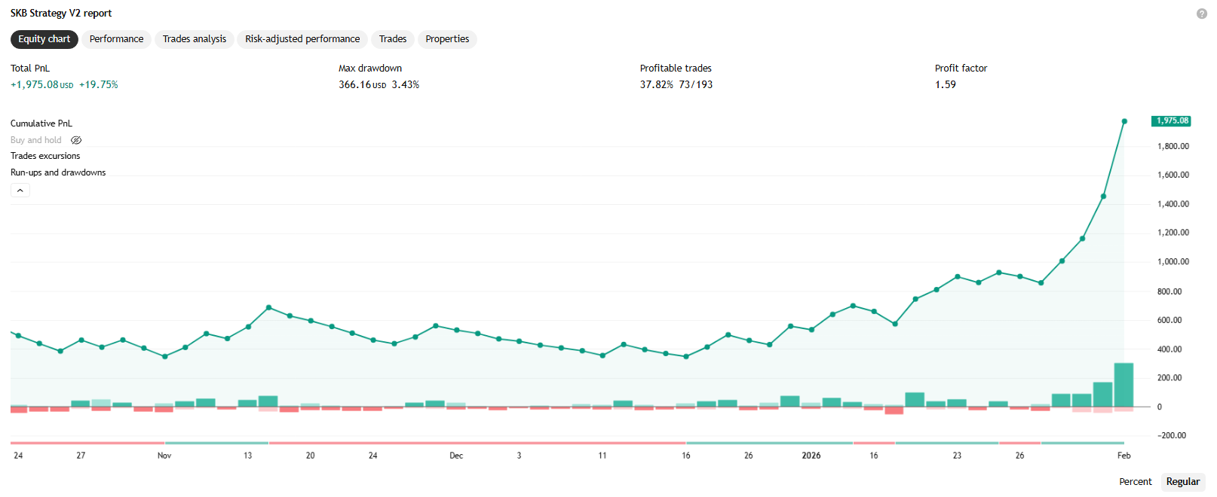
Task: Click the 366.16 USD drawdown value
Action: [x=363, y=85]
